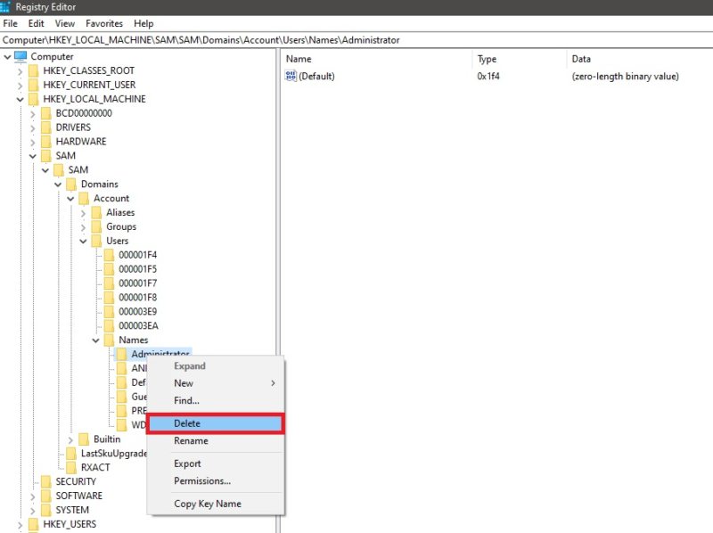The width and height of the screenshot is (713, 533).
Task: Click the Computer root icon in tree
Action: point(20,56)
